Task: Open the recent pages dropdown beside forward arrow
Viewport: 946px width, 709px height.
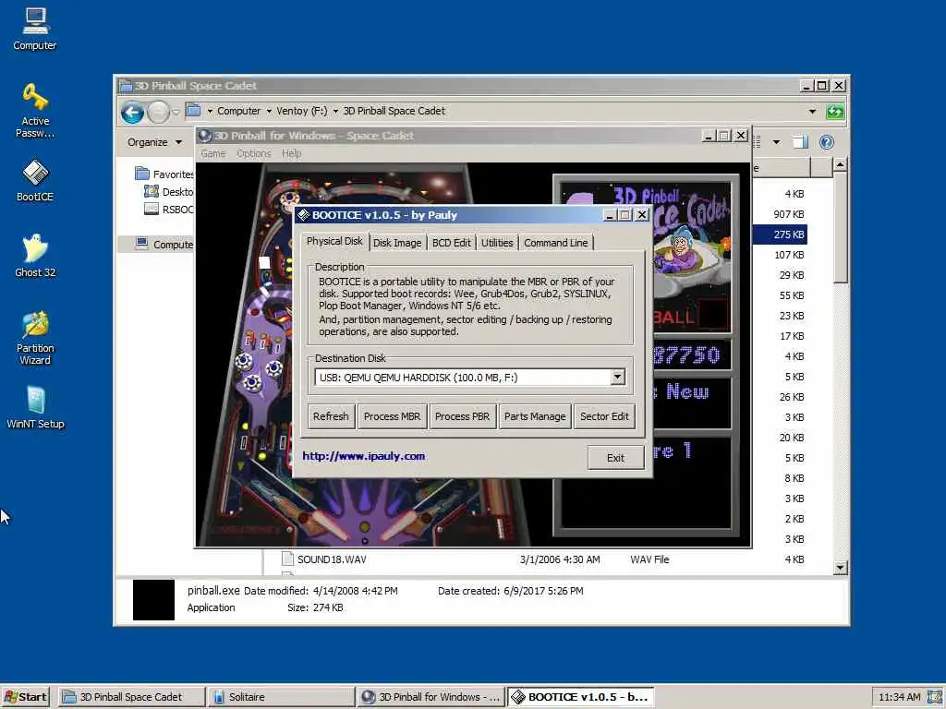Action: [176, 112]
